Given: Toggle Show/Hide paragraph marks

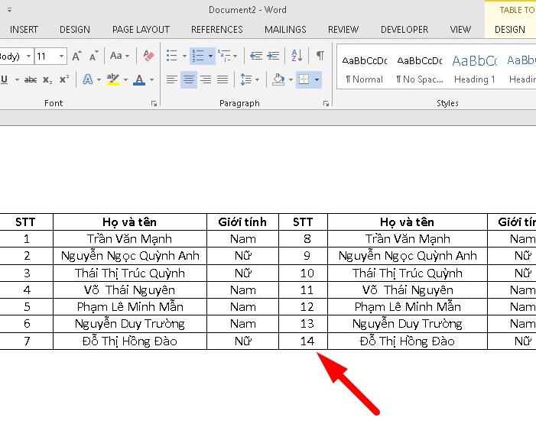Looking at the screenshot, I should click(x=320, y=56).
